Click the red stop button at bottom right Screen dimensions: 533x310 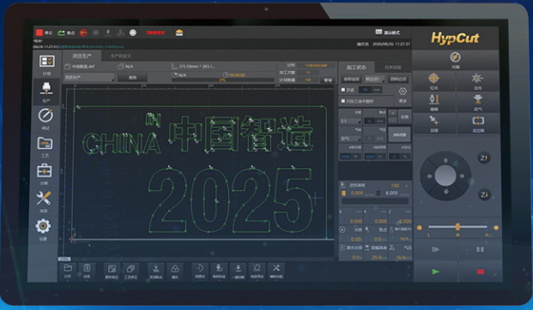coord(480,271)
